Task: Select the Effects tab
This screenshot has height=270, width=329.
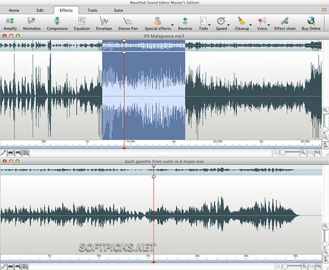Action: tap(66, 10)
